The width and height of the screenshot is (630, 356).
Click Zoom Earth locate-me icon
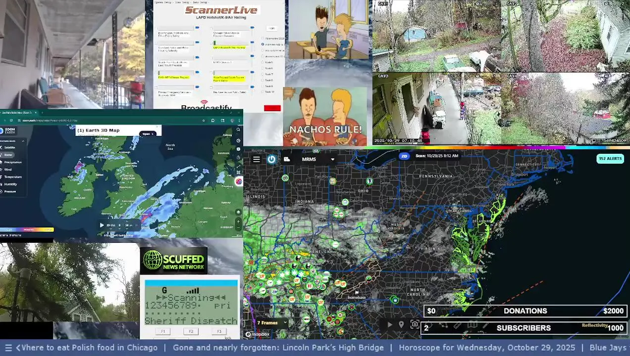coord(238,212)
